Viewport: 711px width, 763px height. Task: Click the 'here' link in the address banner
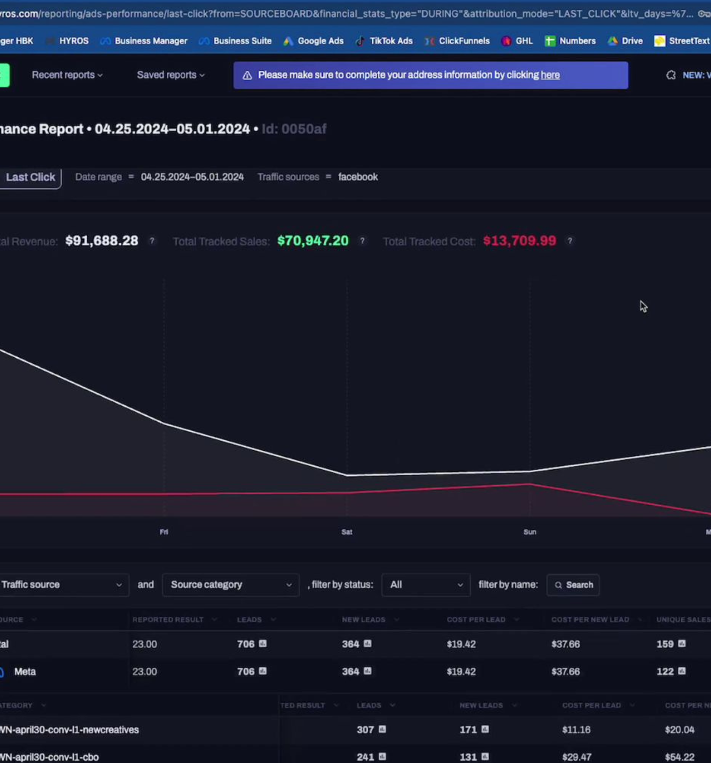point(550,75)
